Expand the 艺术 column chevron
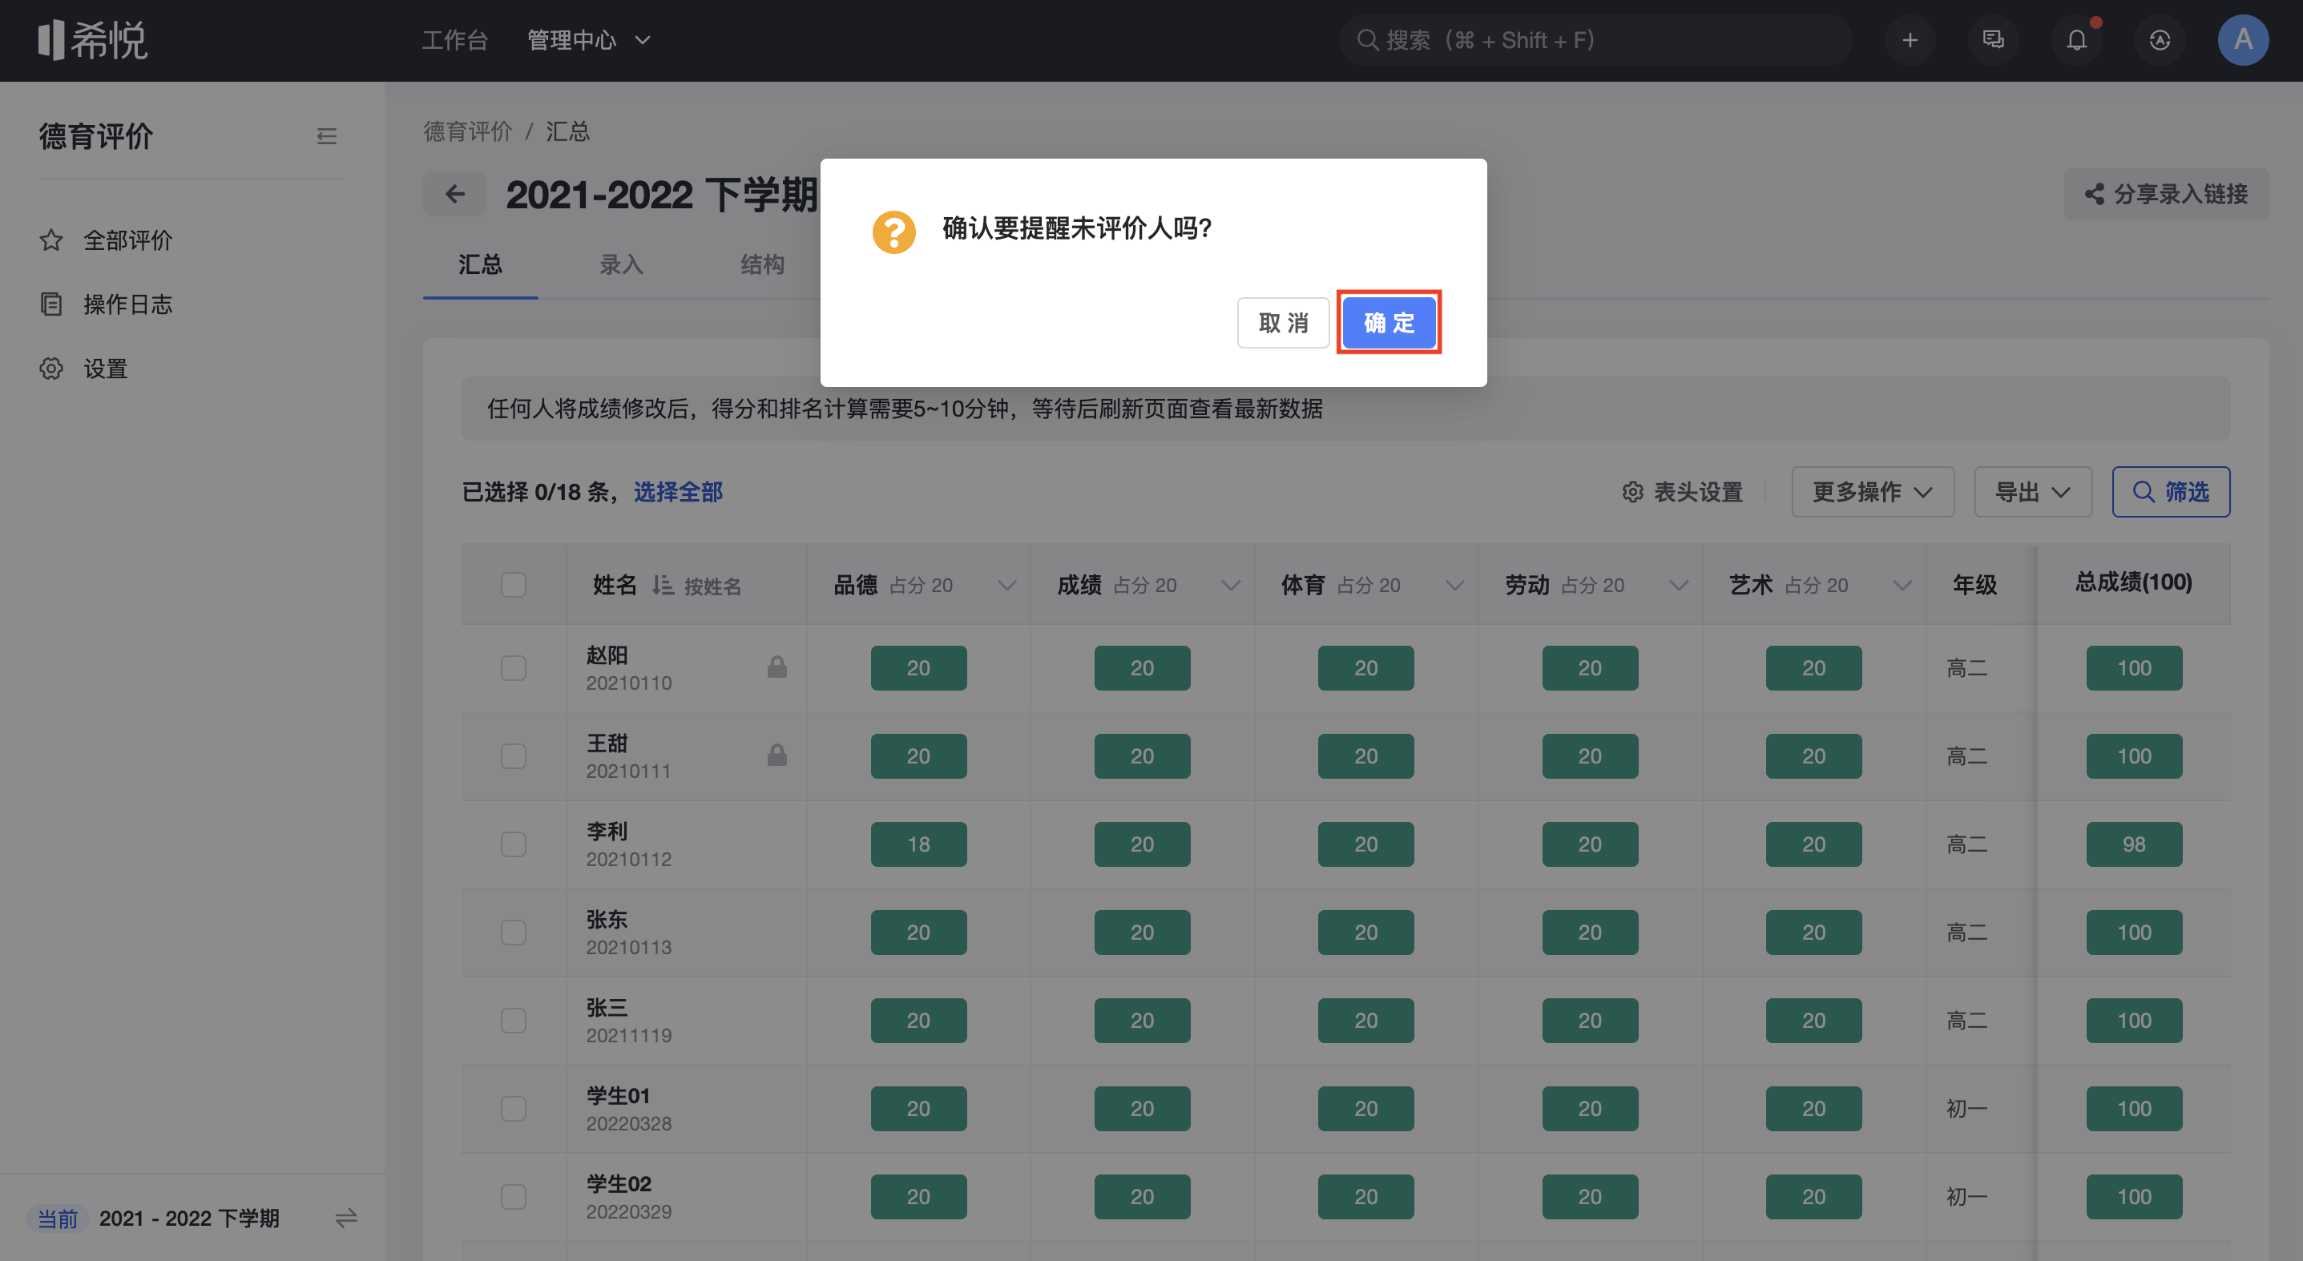Screen dimensions: 2303x1261 pyautogui.click(x=1902, y=586)
